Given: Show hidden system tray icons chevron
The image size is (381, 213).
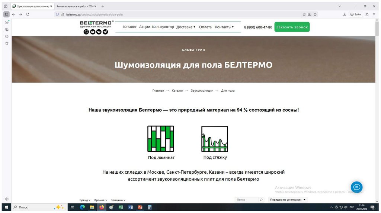Looking at the screenshot, I should click(x=332, y=207).
